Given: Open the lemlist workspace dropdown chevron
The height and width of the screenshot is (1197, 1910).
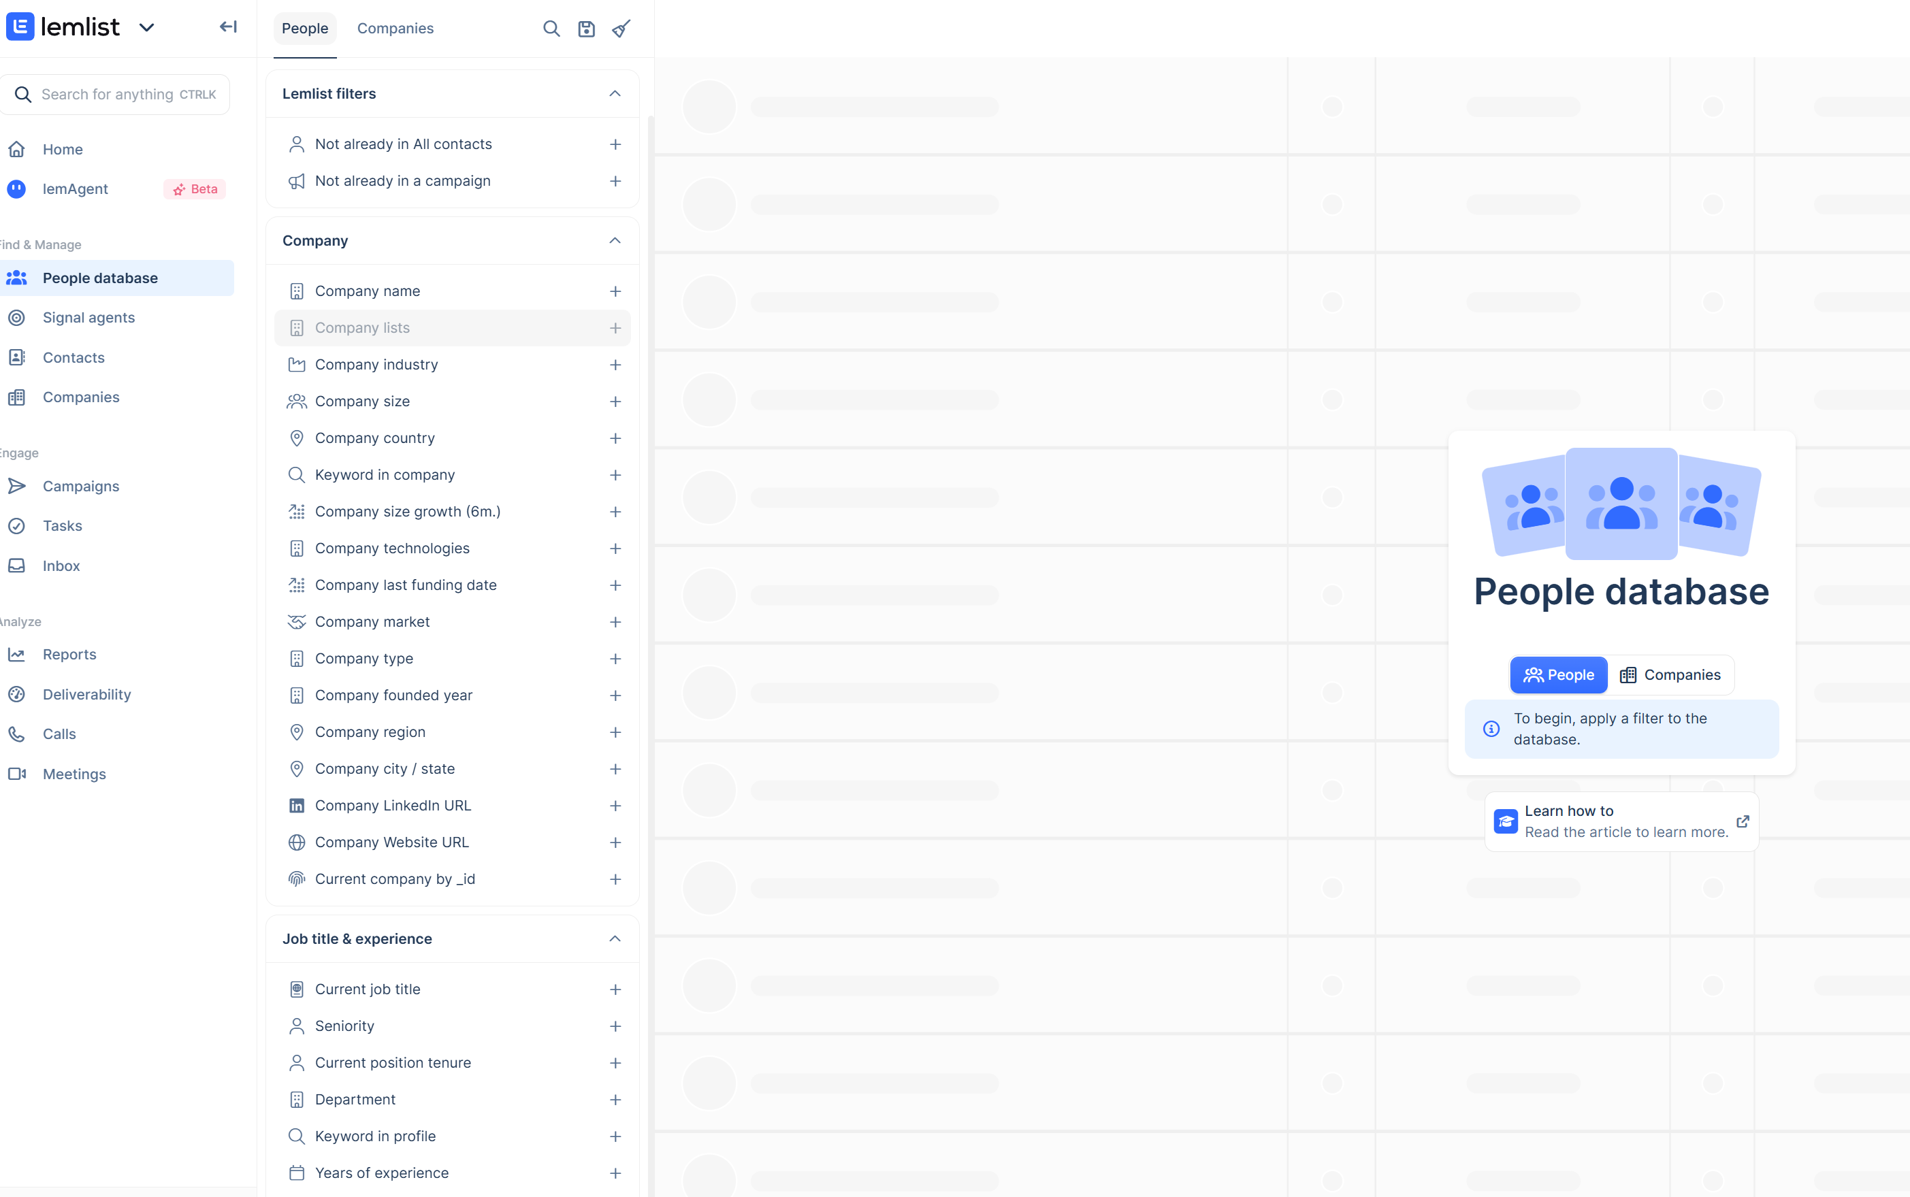Looking at the screenshot, I should tap(146, 28).
